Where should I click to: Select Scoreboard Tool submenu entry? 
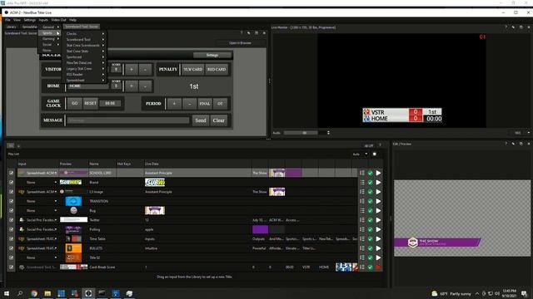pos(85,39)
